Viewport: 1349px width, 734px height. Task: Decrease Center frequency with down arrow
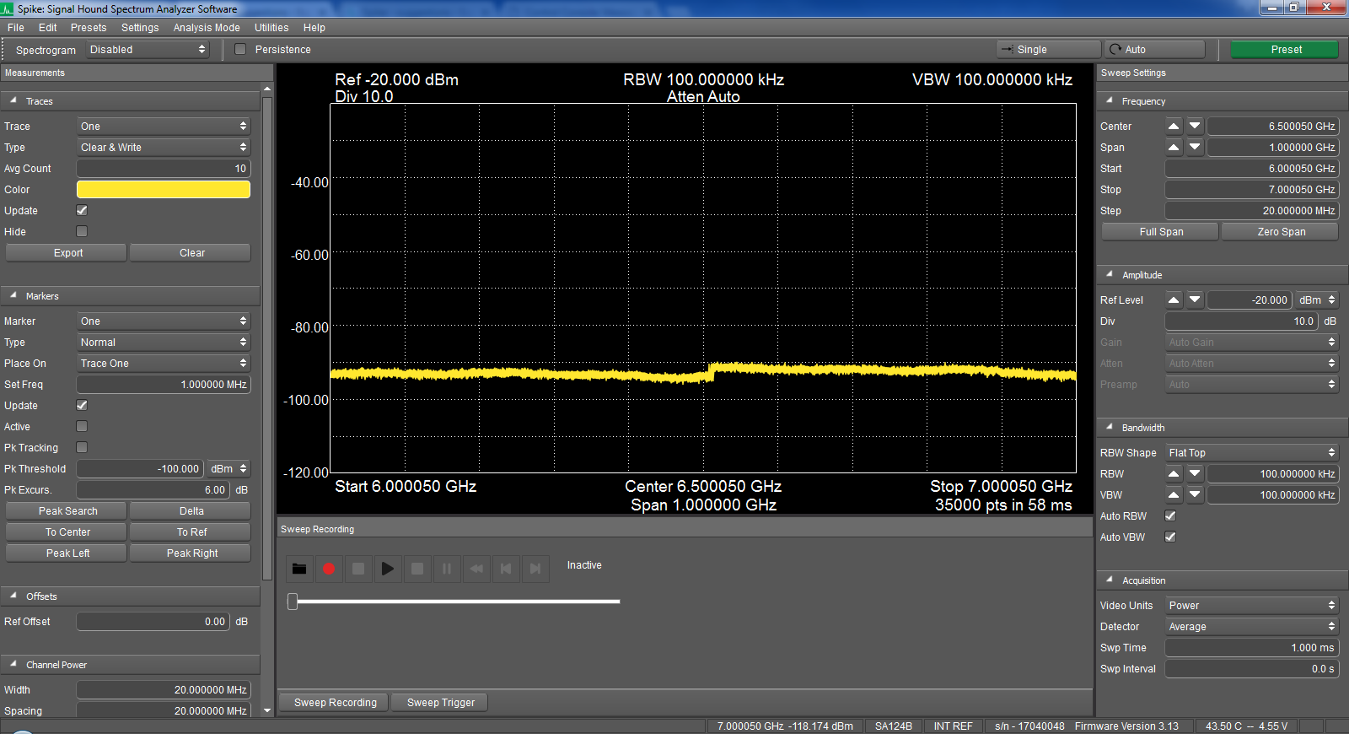coord(1195,126)
